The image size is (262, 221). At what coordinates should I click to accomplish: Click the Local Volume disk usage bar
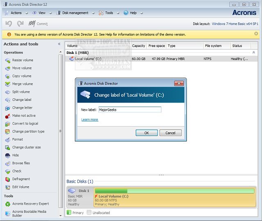point(174,191)
